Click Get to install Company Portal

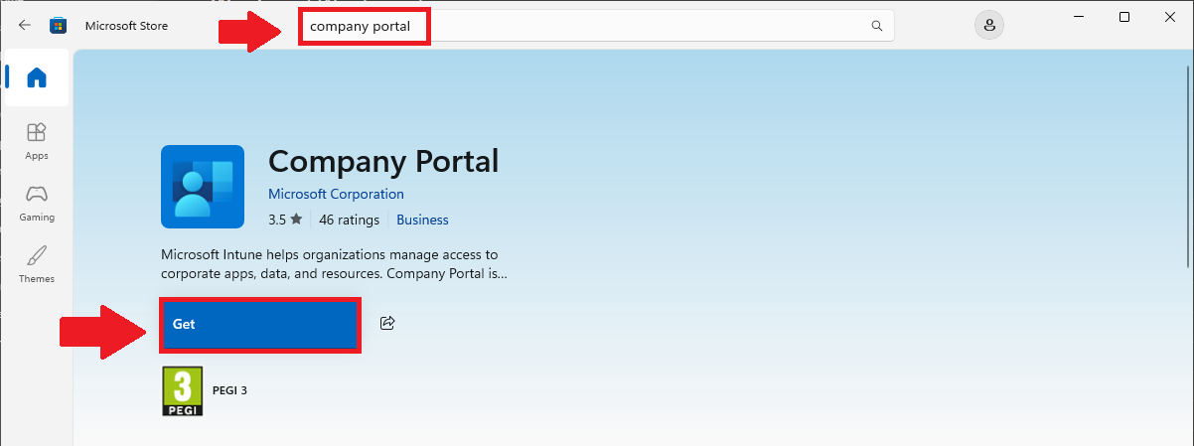260,324
